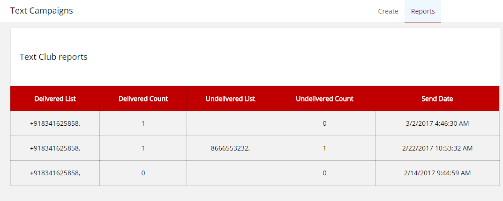The height and width of the screenshot is (201, 503).
Task: Click undelivered count in the 2/22/2017 row
Action: click(x=324, y=148)
